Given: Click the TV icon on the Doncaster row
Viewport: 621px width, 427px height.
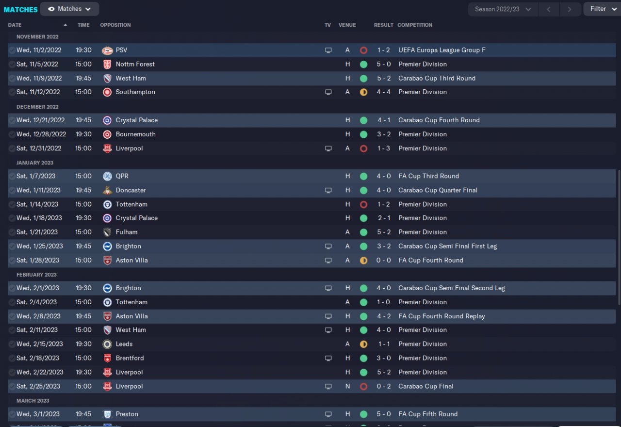Looking at the screenshot, I should [328, 190].
